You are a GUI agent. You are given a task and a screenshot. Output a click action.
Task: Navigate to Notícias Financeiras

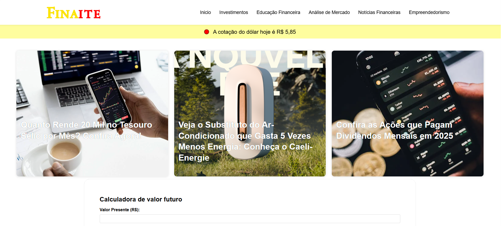coord(379,12)
